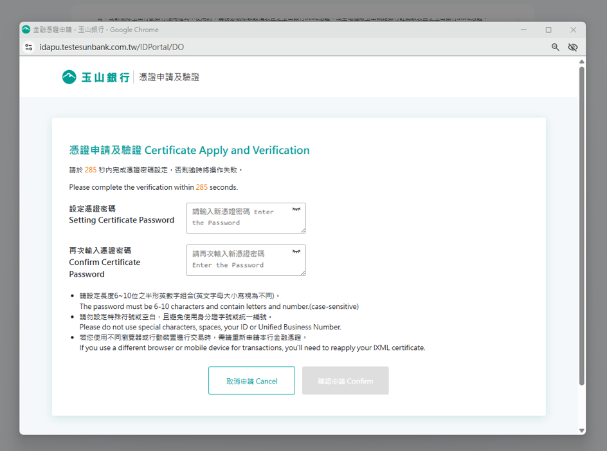
Task: Click the 取消申請 Cancel button
Action: [x=251, y=380]
